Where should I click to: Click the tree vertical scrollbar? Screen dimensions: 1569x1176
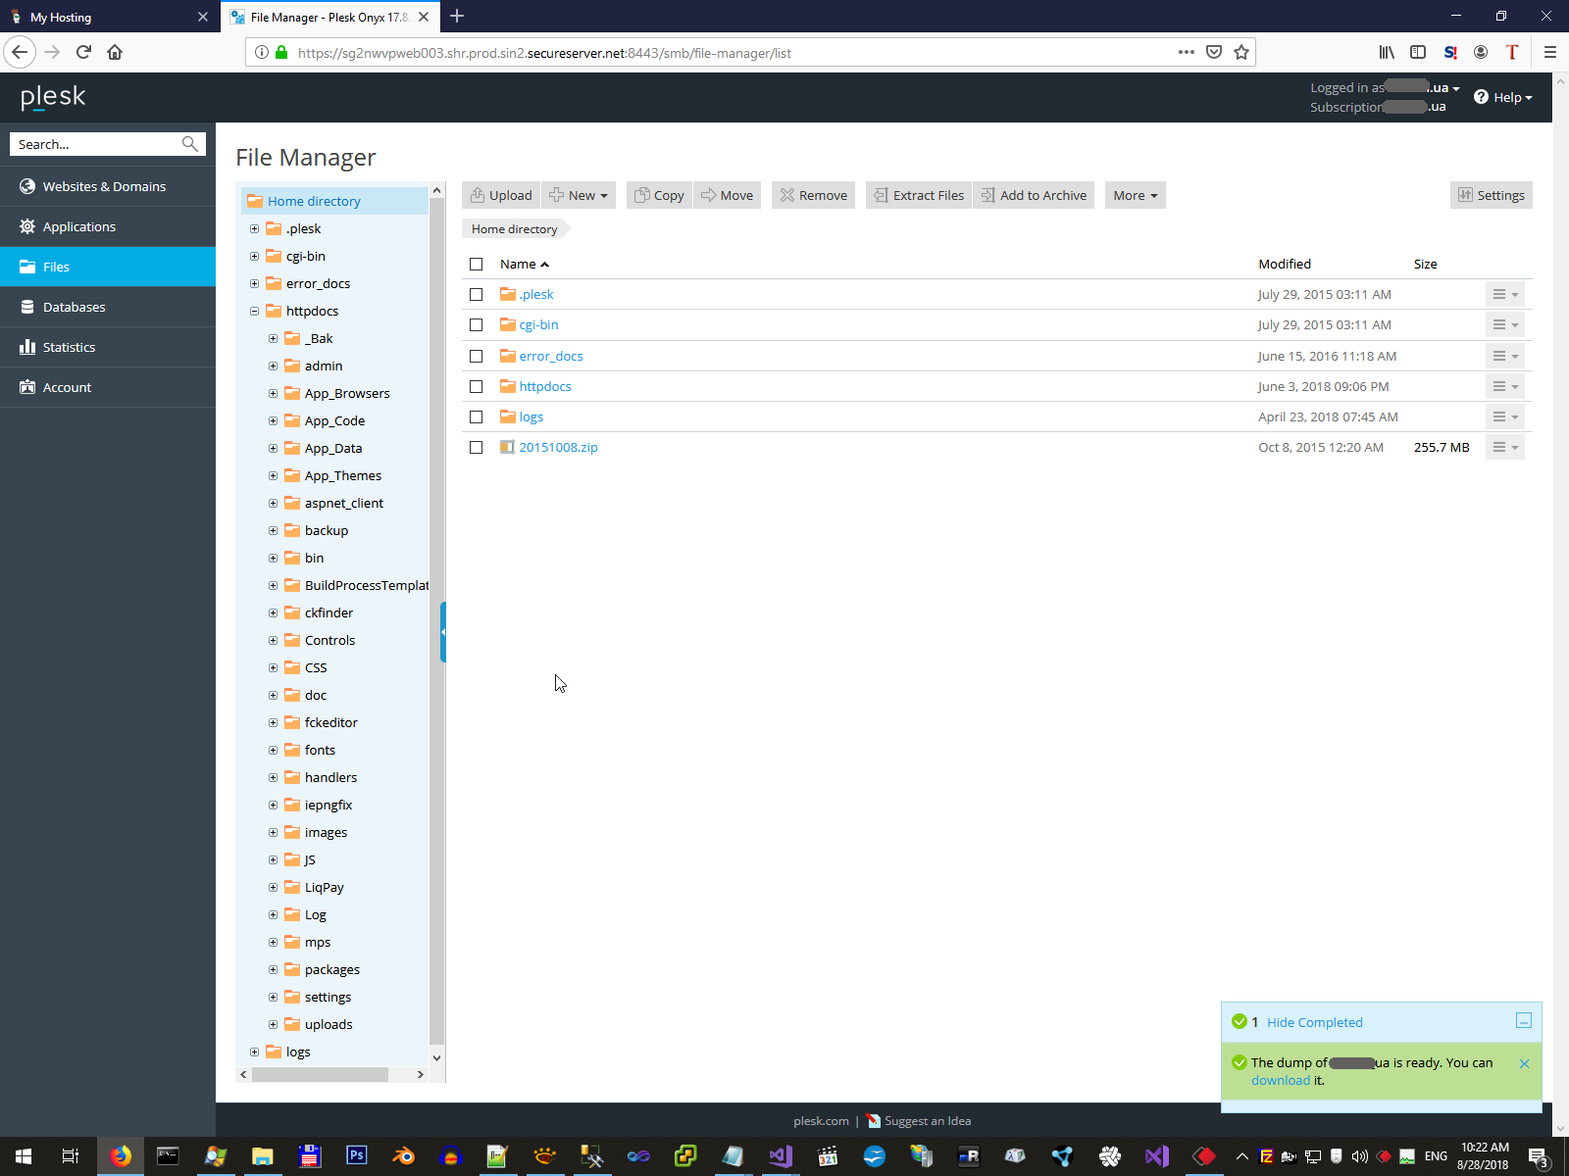click(x=436, y=619)
